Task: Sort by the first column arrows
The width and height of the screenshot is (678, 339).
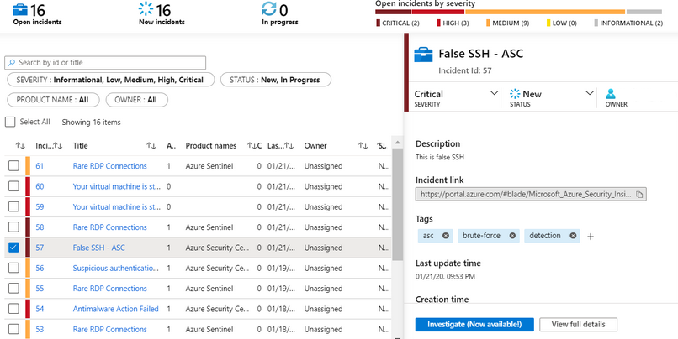Action: click(20, 146)
